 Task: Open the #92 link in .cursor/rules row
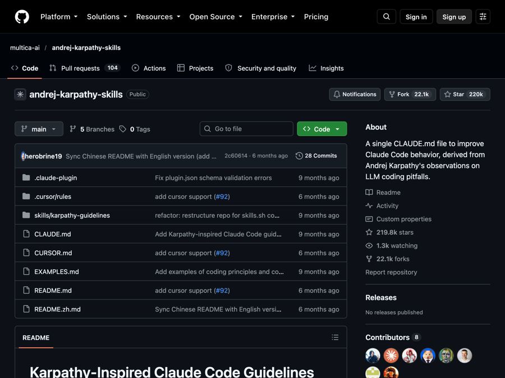pos(222,197)
